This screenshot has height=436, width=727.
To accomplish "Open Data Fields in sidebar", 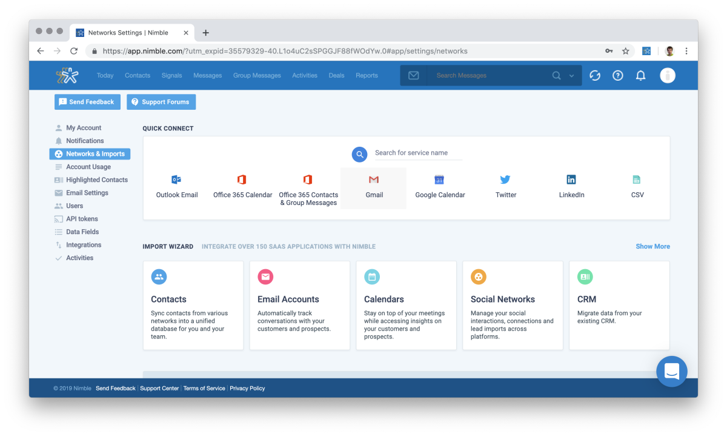I will point(82,232).
